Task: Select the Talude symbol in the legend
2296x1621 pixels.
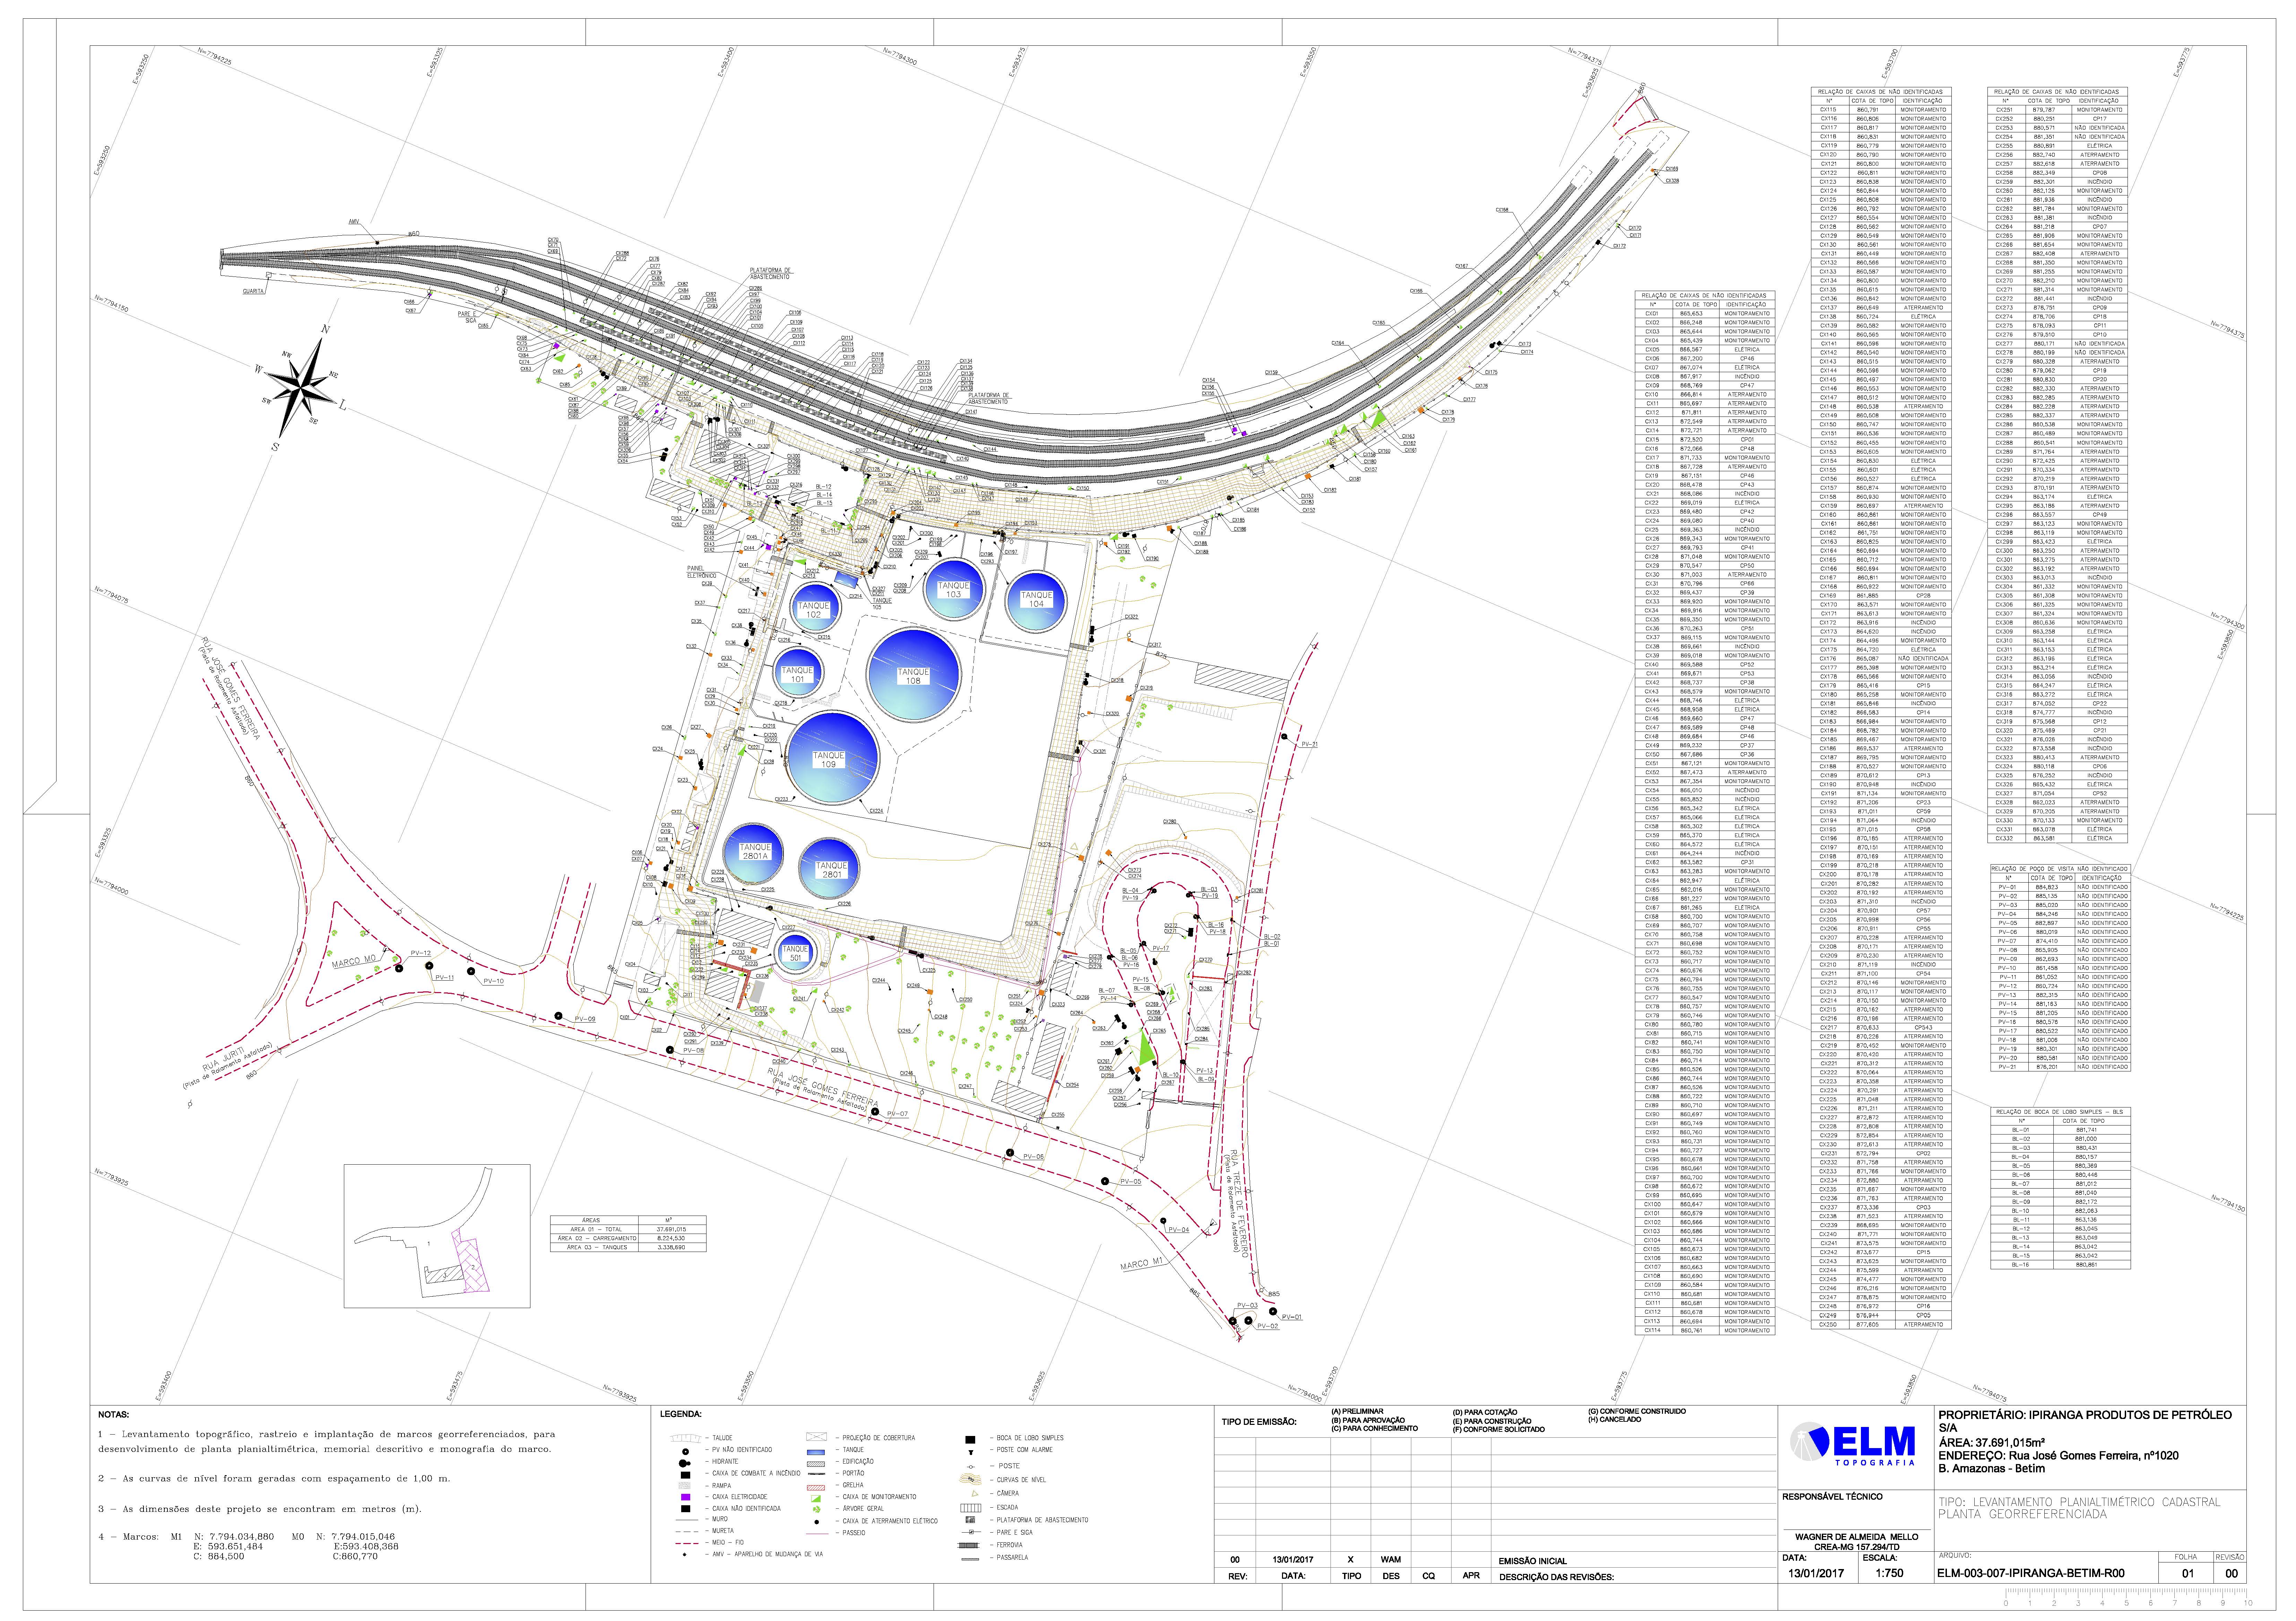Action: click(x=686, y=1438)
